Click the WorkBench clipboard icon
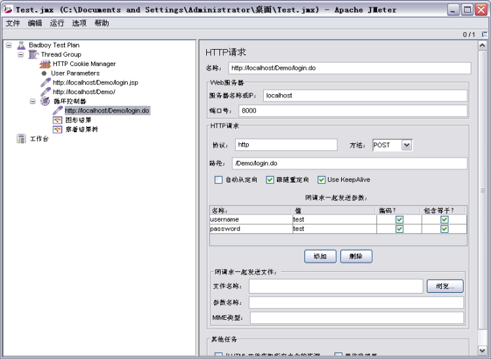 click(22, 139)
